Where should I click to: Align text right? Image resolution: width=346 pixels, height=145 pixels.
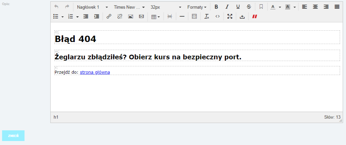click(326, 7)
